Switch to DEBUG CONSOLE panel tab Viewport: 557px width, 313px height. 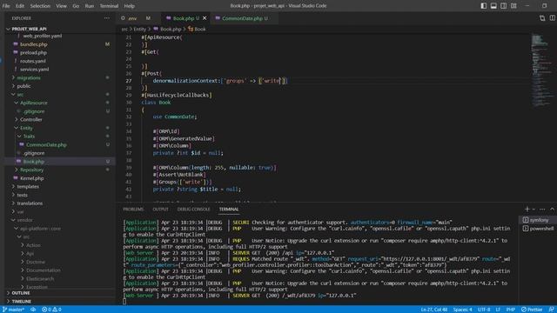coord(193,209)
